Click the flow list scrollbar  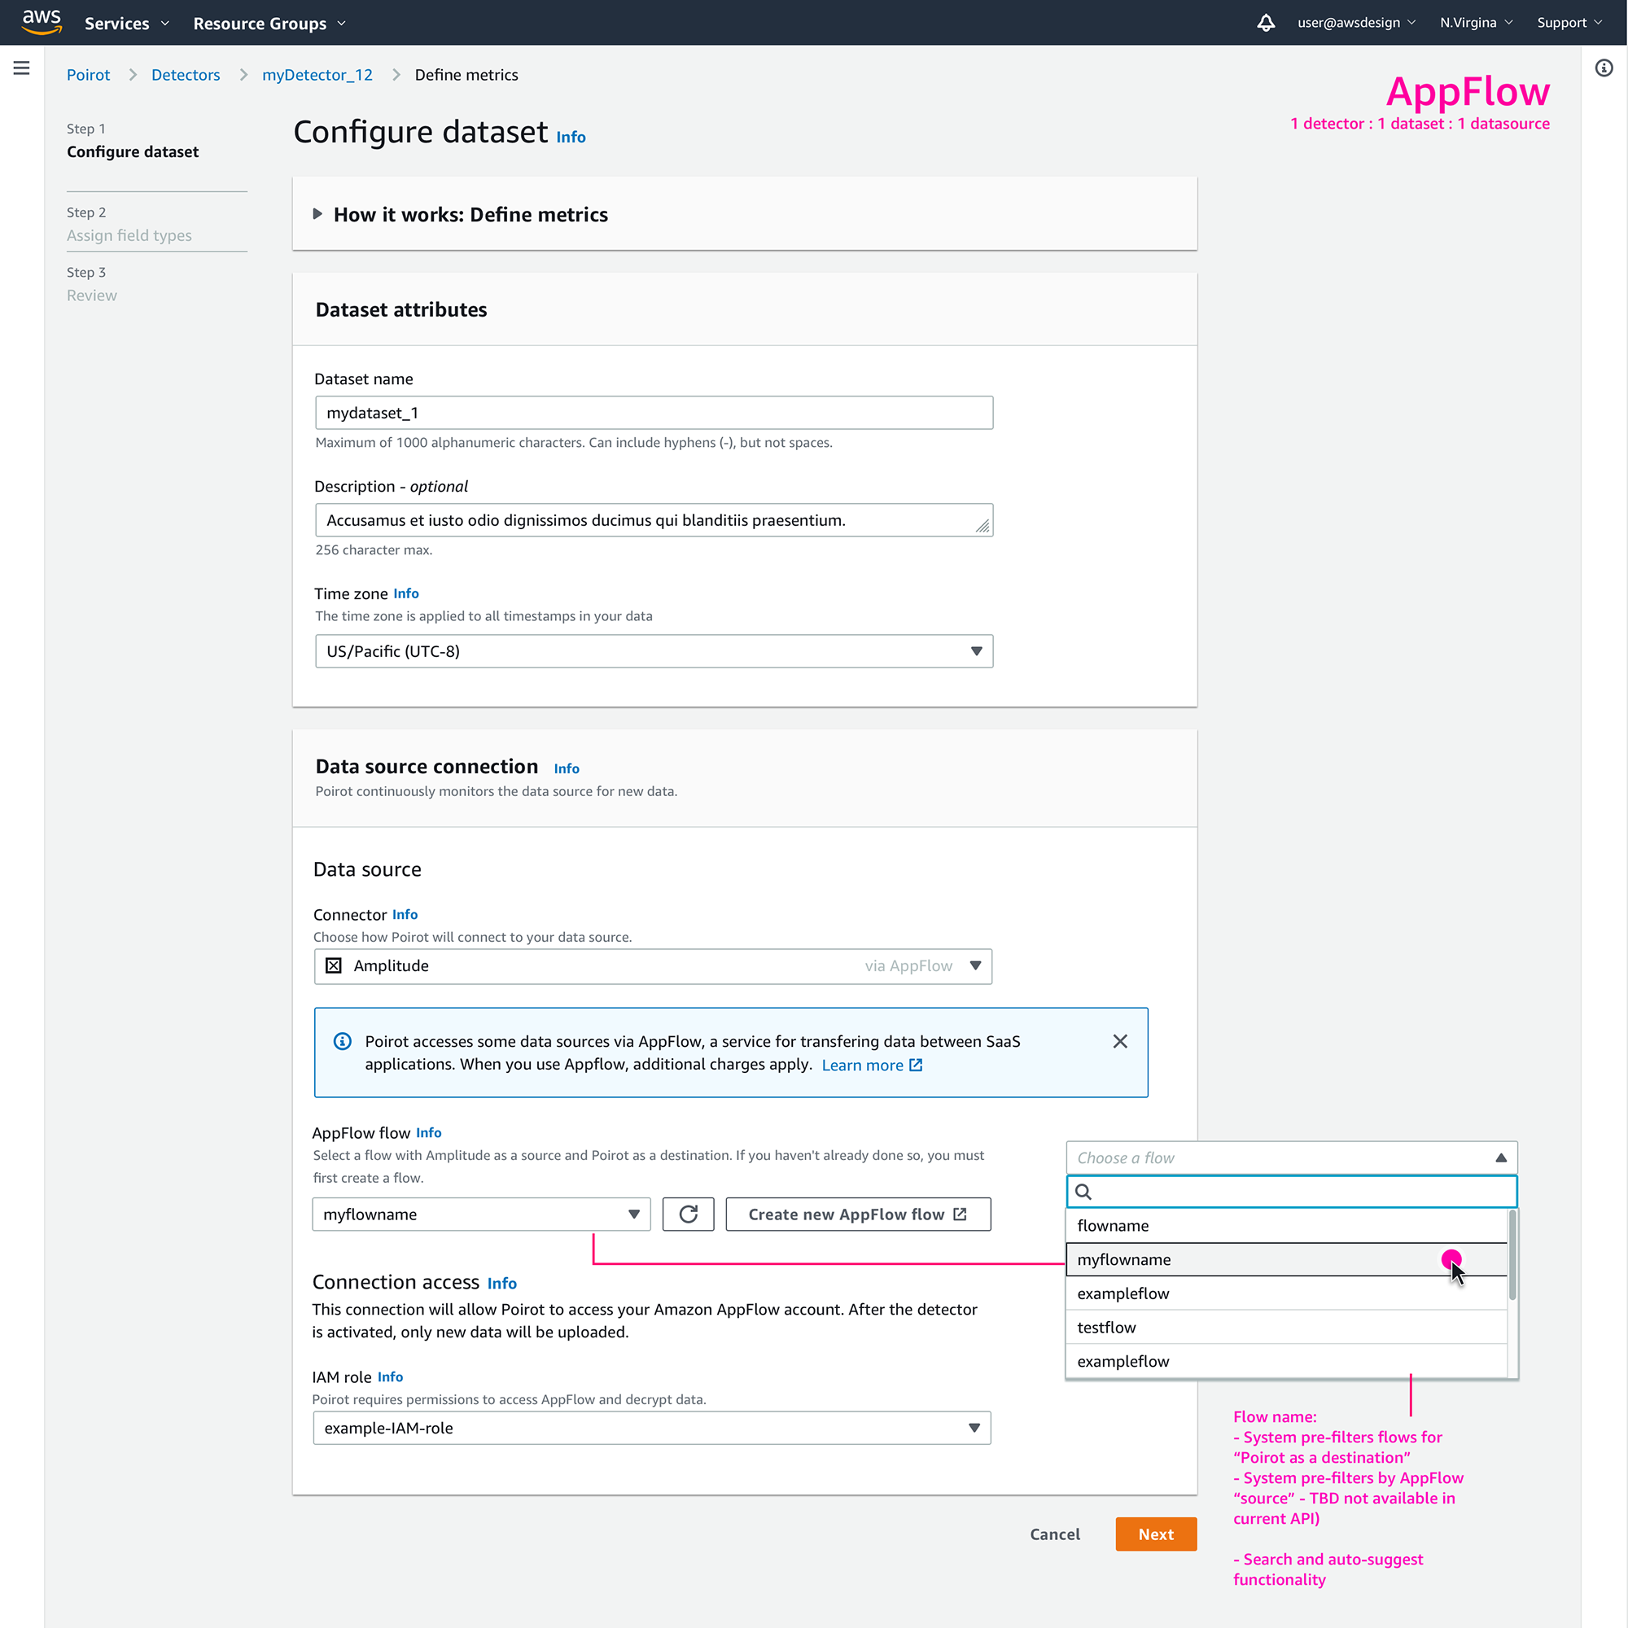1512,1254
